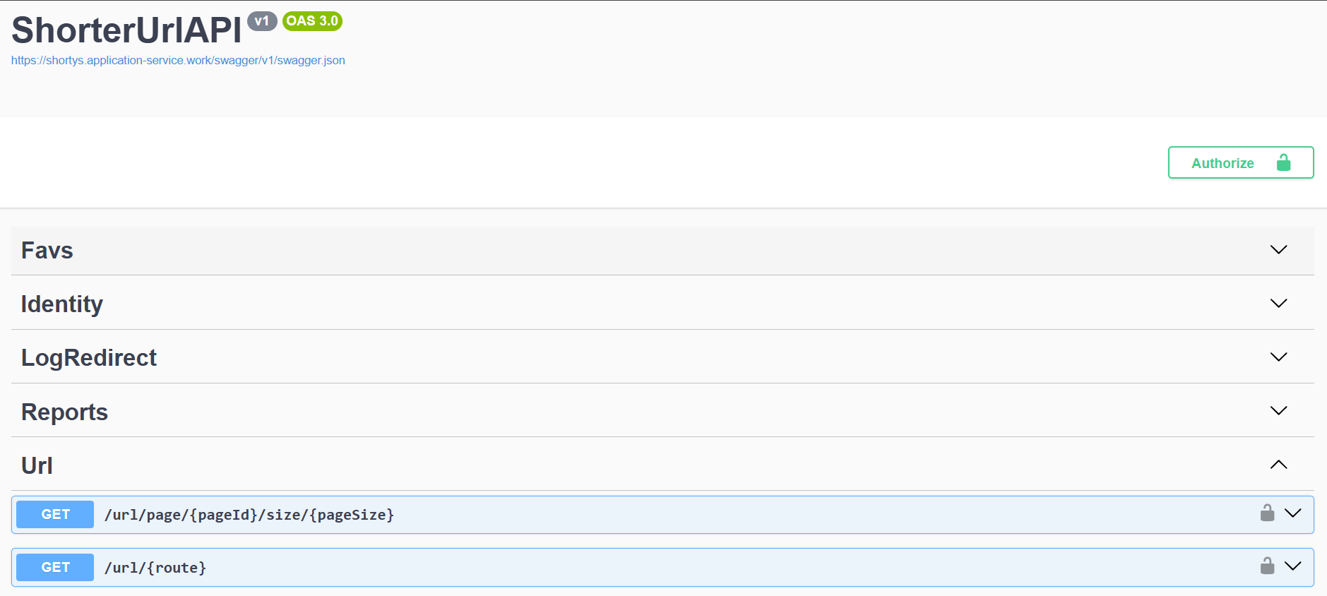The image size is (1327, 596).
Task: Click the Favs section heading
Action: 47,251
